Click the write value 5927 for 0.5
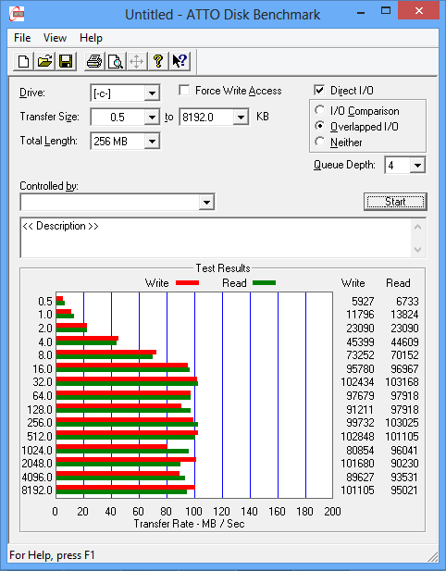 point(363,301)
